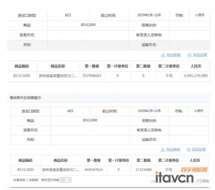Click the truncated product name in 2019 row
Viewport: 215px width, 190px height.
[58, 76]
